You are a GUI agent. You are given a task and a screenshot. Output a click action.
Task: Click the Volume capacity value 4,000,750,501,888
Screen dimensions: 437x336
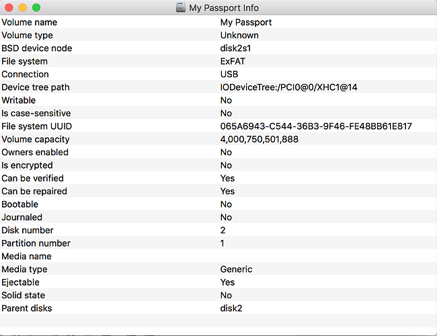[x=260, y=139]
